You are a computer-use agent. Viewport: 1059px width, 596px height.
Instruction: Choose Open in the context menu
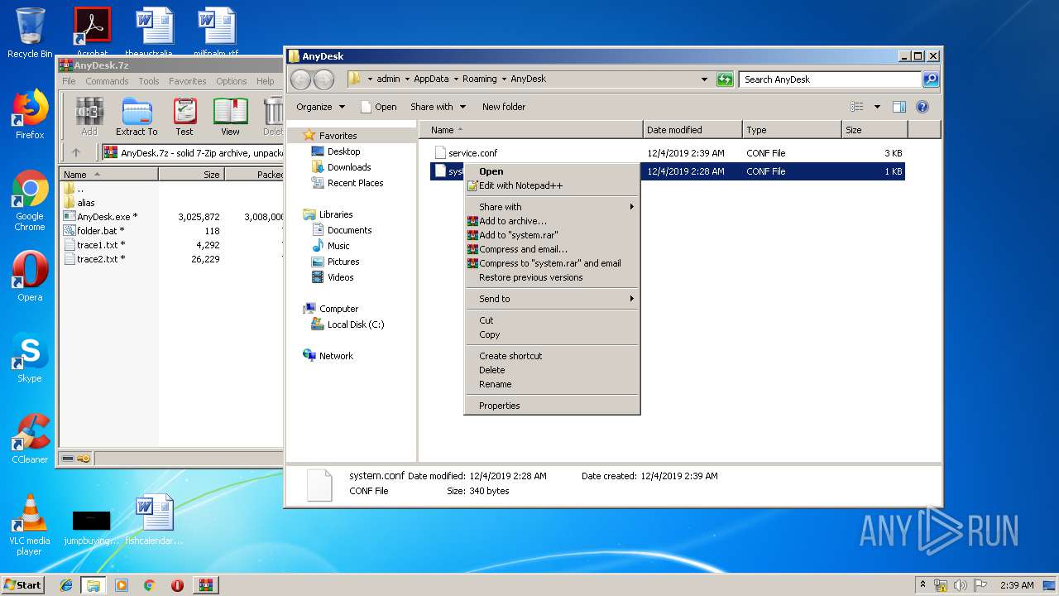tap(552, 171)
